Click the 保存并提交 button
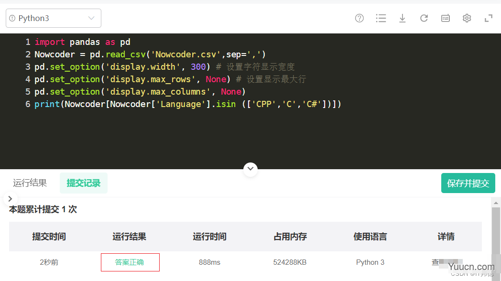Viewport: 501px width, 281px height. click(x=468, y=183)
